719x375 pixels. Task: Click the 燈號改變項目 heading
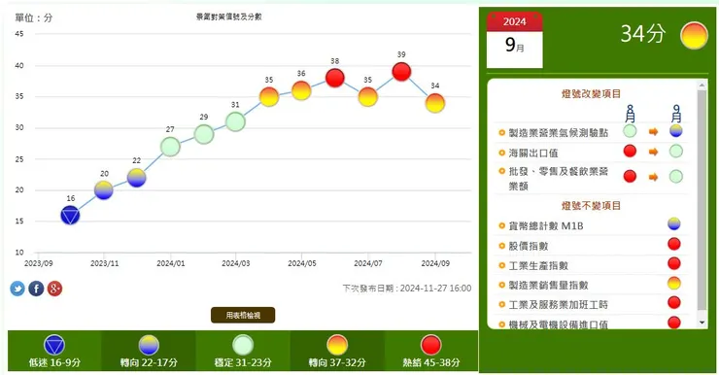click(591, 94)
